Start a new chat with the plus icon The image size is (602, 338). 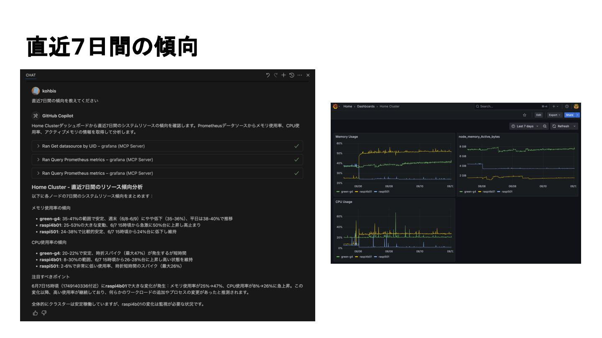pos(283,75)
